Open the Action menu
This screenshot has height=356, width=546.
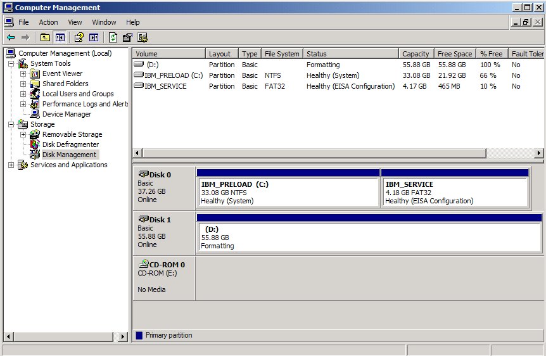pyautogui.click(x=48, y=22)
